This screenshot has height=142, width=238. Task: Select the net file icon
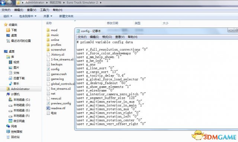point(48,94)
